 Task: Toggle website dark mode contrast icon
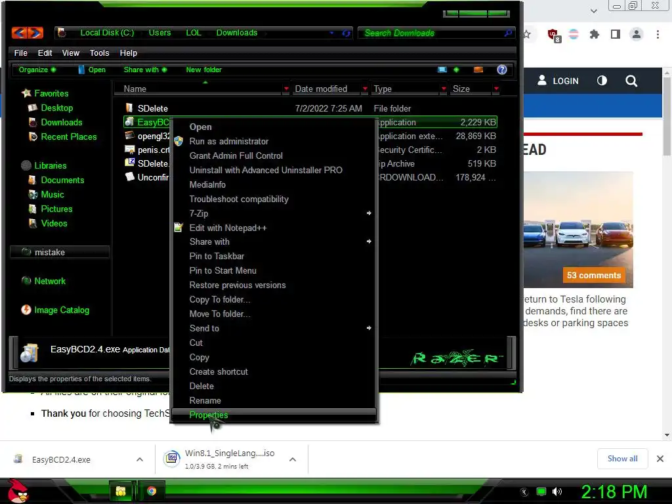pyautogui.click(x=602, y=81)
